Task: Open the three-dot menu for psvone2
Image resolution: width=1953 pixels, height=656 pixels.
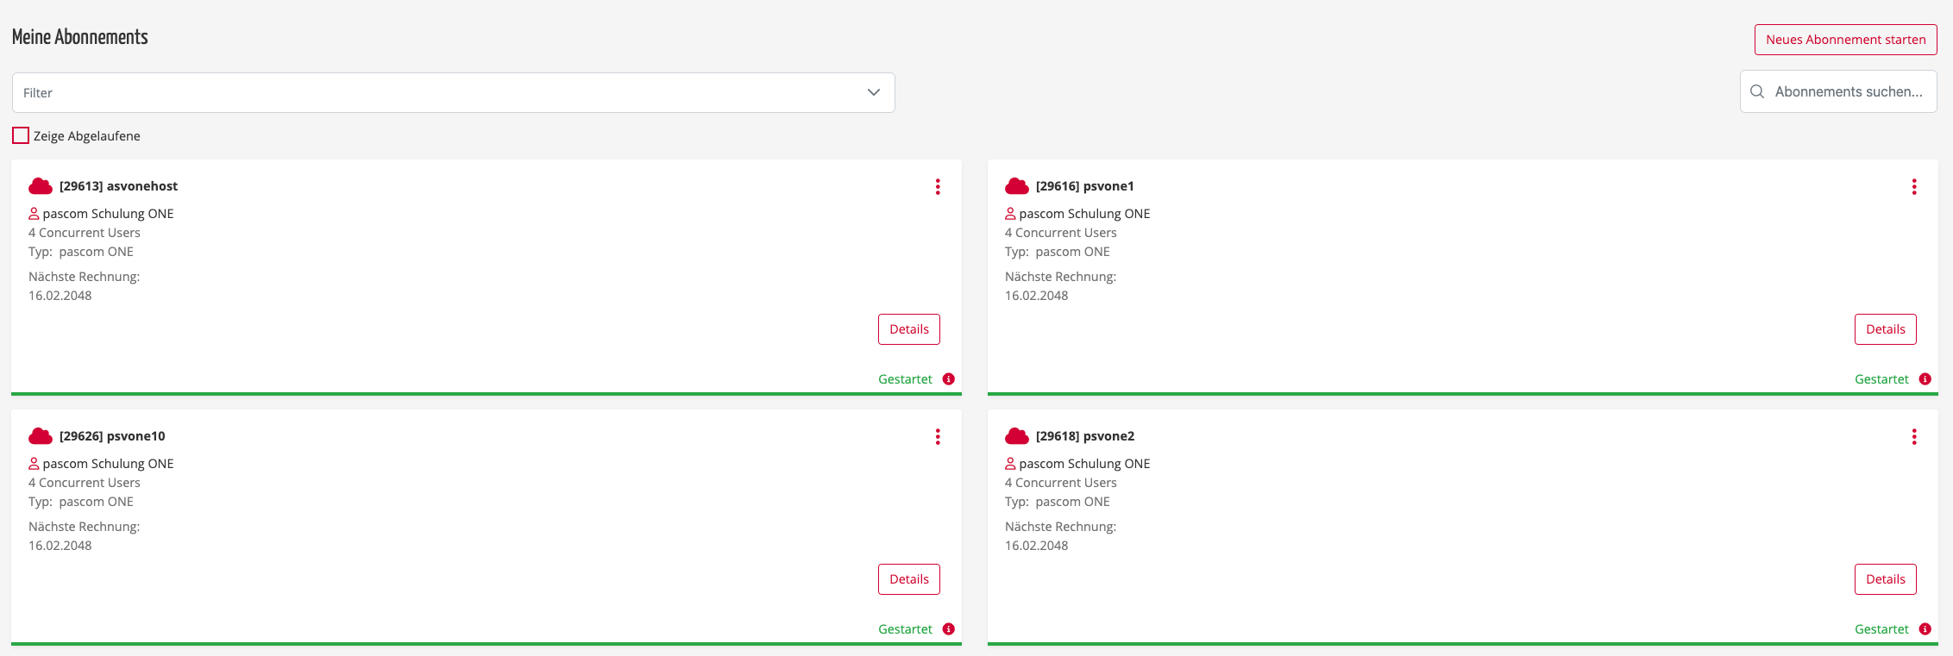Action: [1914, 437]
